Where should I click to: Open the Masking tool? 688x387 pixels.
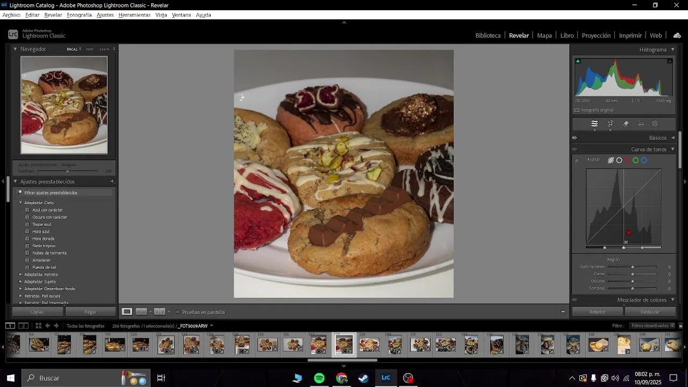[x=655, y=124]
